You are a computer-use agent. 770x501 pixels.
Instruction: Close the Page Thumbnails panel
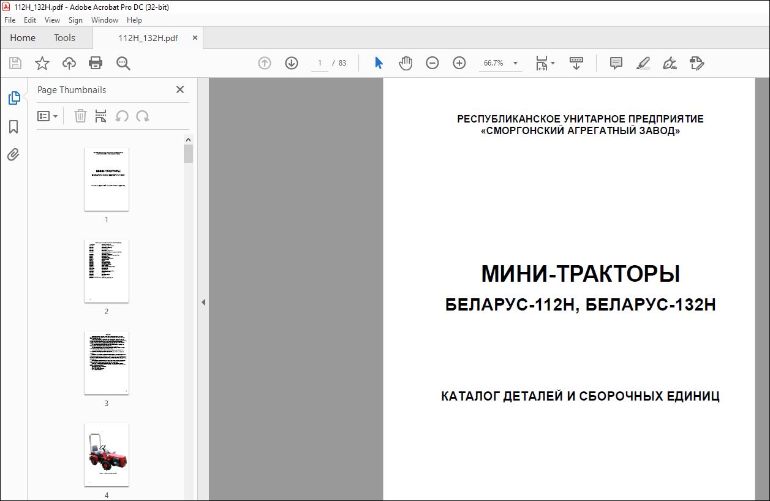tap(180, 89)
